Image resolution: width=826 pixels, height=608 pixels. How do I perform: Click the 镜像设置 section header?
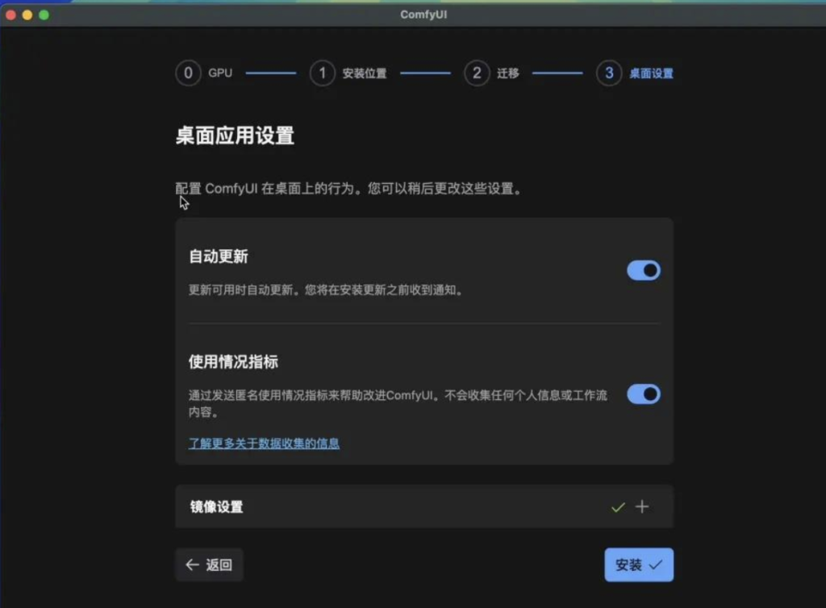pos(424,507)
